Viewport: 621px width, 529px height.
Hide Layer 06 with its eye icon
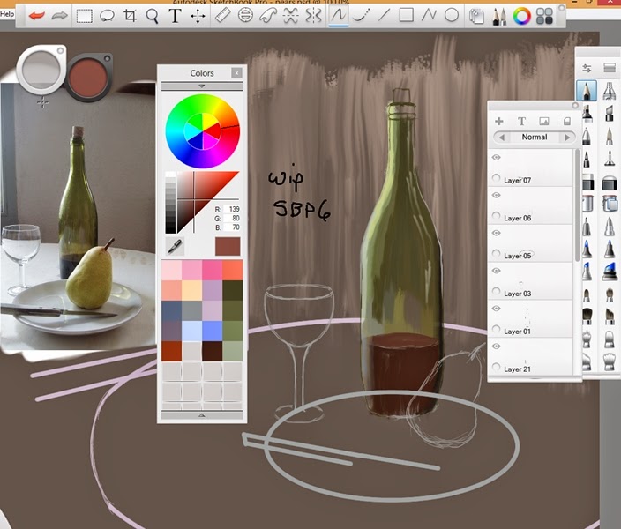pos(497,195)
